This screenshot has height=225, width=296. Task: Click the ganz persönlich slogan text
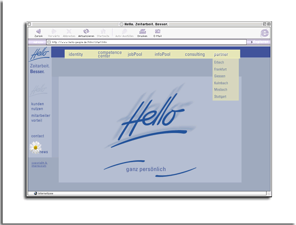point(146,169)
